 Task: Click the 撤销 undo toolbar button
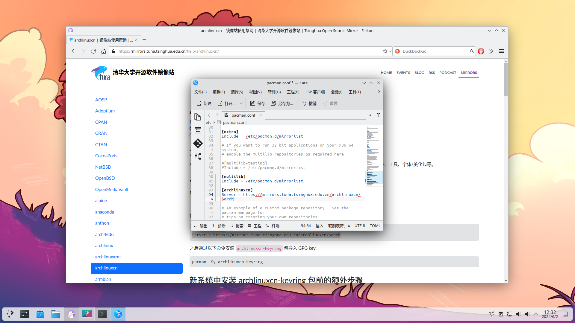(x=309, y=103)
